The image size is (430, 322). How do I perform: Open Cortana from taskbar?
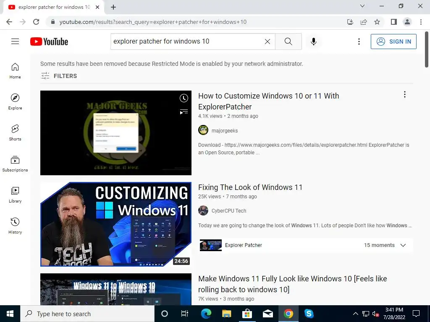164,314
